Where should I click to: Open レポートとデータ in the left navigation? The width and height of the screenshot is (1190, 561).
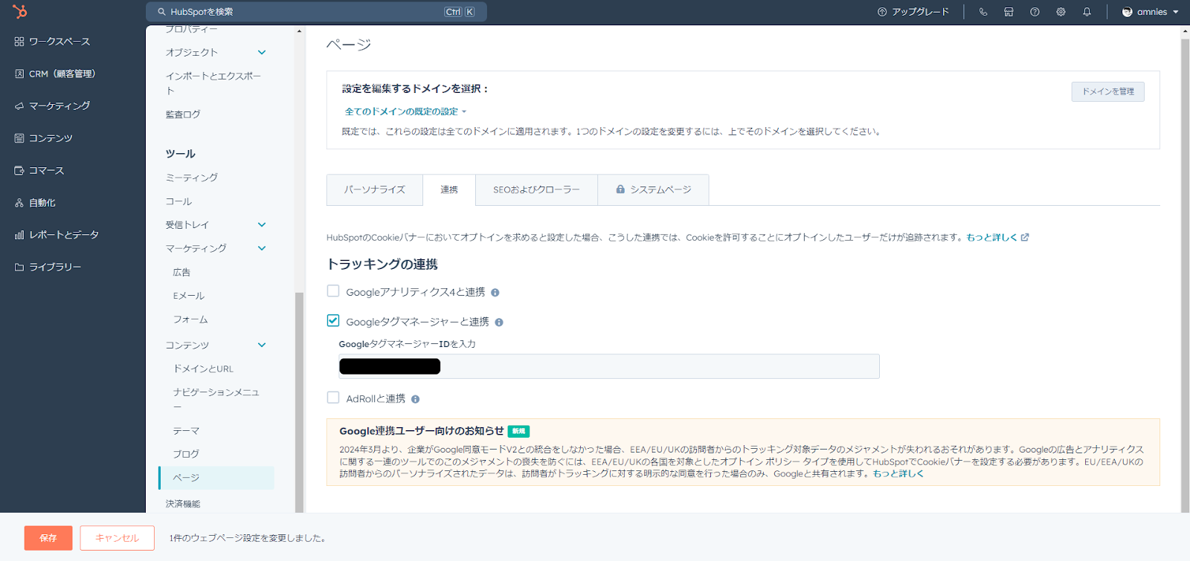[x=57, y=235]
